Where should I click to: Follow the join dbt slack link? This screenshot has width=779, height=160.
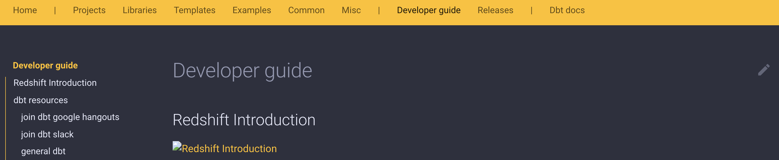coord(47,134)
